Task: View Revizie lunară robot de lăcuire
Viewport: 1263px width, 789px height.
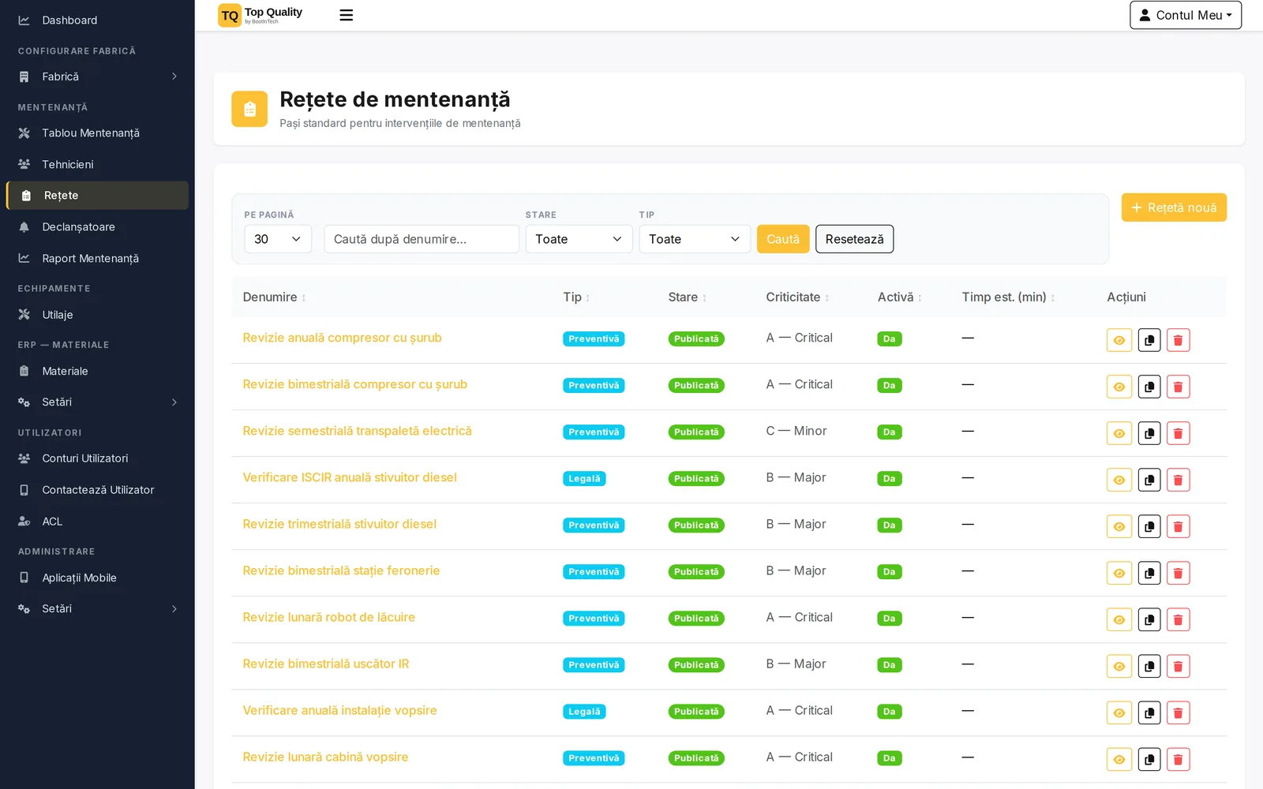Action: [x=1119, y=619]
